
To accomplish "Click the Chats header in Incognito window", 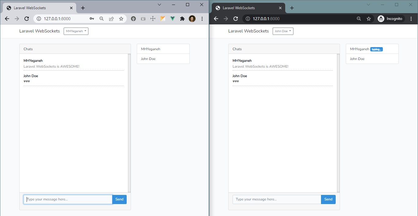I will (x=284, y=49).
